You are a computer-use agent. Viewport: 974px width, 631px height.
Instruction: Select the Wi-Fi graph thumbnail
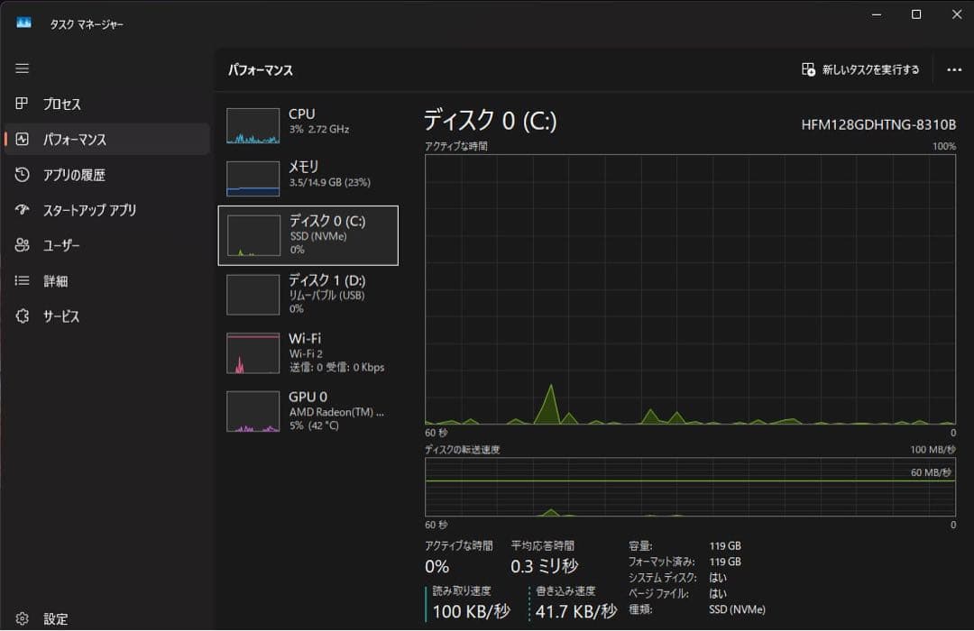[253, 353]
